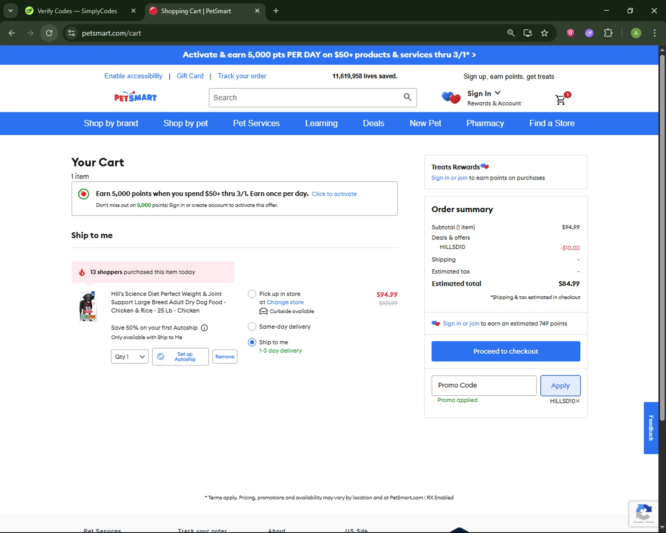Click the reCAPTCHA badge
Viewport: 666px width, 533px height.
point(643,513)
